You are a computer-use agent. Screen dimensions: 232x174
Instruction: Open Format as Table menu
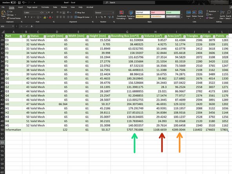(131, 15)
